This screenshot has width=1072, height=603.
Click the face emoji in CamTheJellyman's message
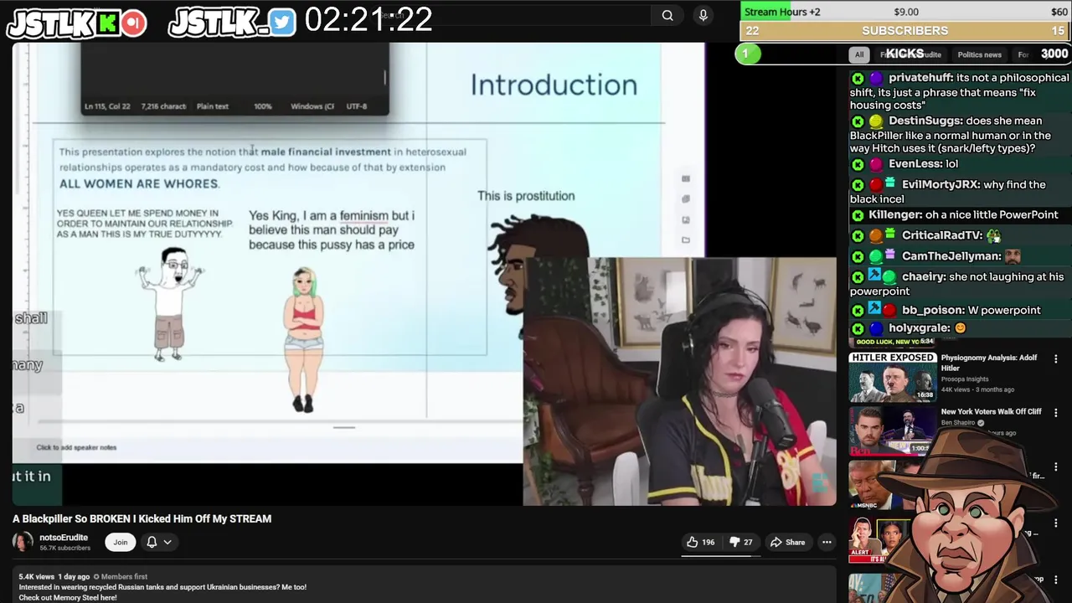tap(1013, 256)
